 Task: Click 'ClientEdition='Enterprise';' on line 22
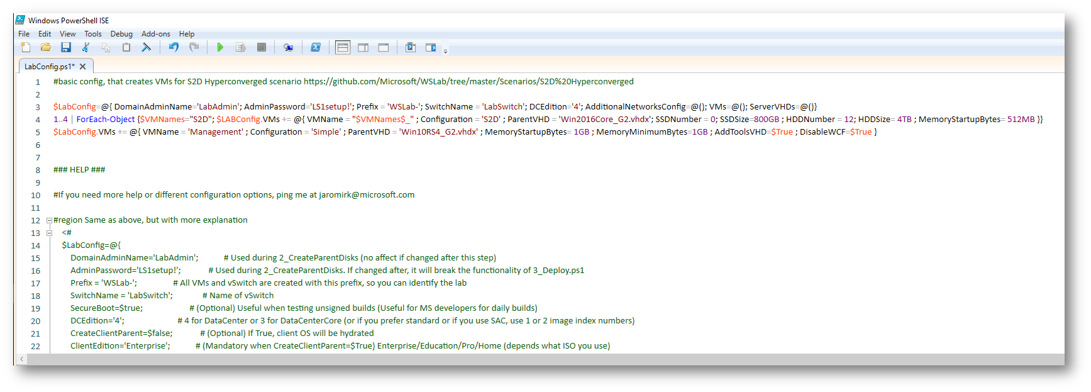[x=120, y=346]
